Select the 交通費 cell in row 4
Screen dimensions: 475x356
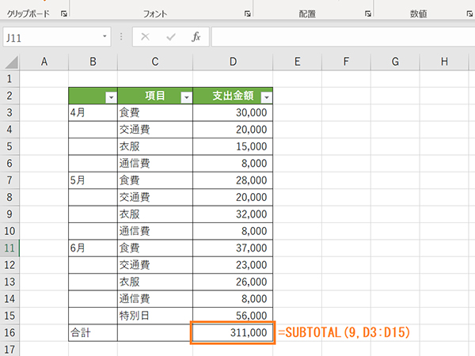(155, 130)
